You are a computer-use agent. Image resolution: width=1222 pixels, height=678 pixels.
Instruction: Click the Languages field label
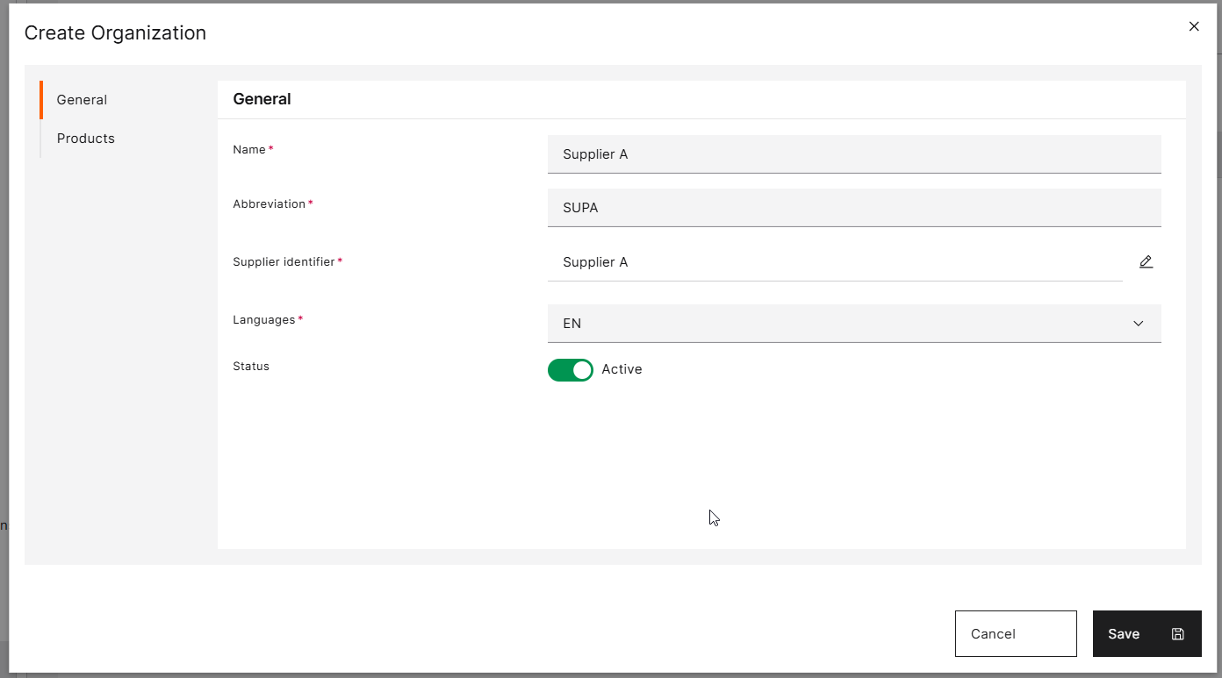[x=263, y=320]
